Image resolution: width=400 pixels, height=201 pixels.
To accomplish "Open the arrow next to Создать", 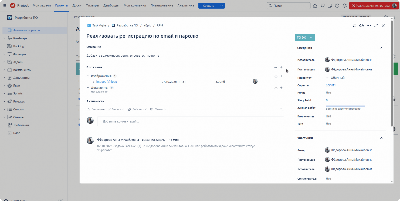I will click(222, 6).
